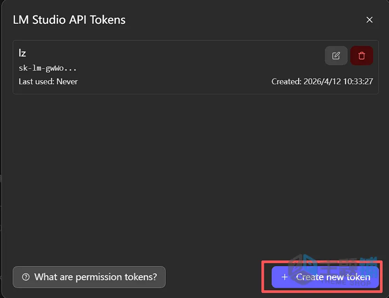This screenshot has height=298, width=389.
Task: Close the LM Studio API Tokens dialog
Action: click(x=369, y=20)
